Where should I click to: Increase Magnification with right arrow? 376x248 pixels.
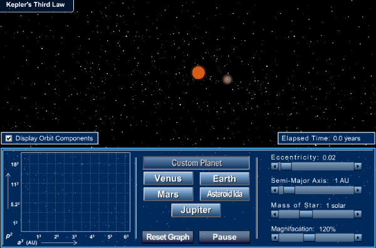click(x=358, y=237)
